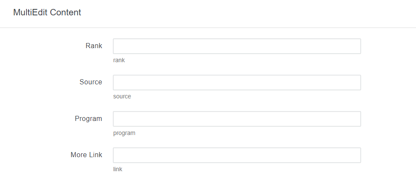
Task: Focus the Source text box
Action: click(237, 83)
